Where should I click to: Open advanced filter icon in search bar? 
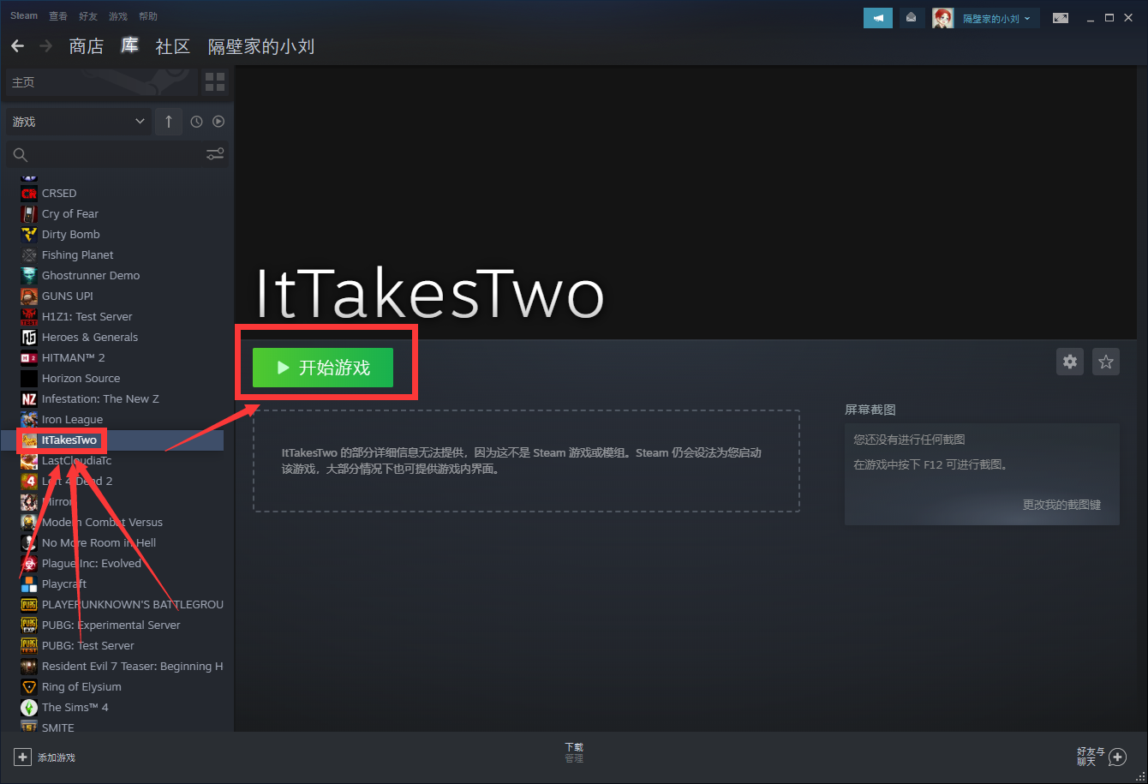coord(215,154)
